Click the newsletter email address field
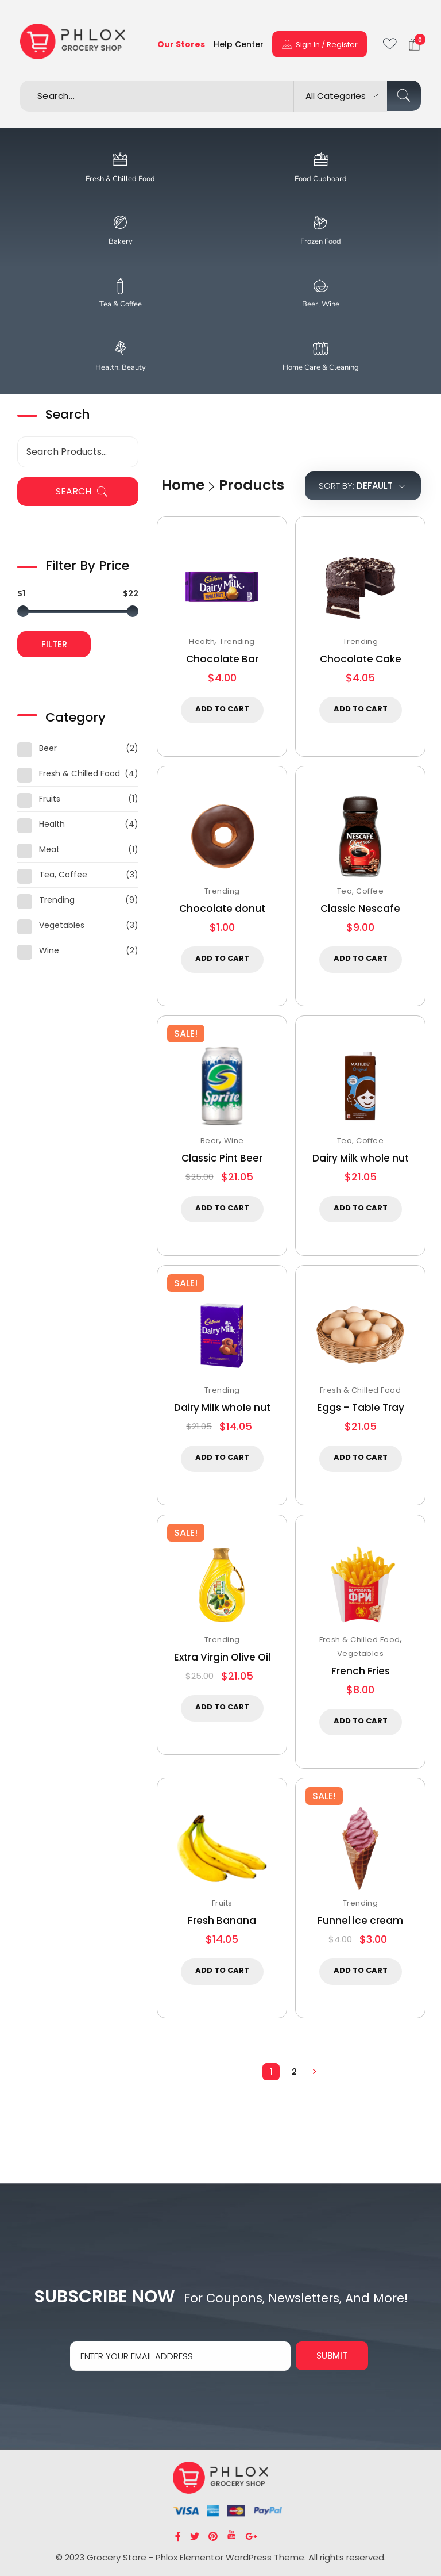The height and width of the screenshot is (2576, 441). pyautogui.click(x=180, y=2355)
